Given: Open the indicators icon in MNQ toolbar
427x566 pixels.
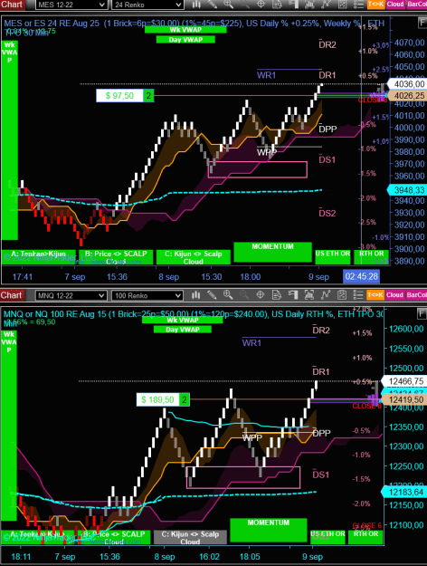Looking at the screenshot, I should coord(309,295).
